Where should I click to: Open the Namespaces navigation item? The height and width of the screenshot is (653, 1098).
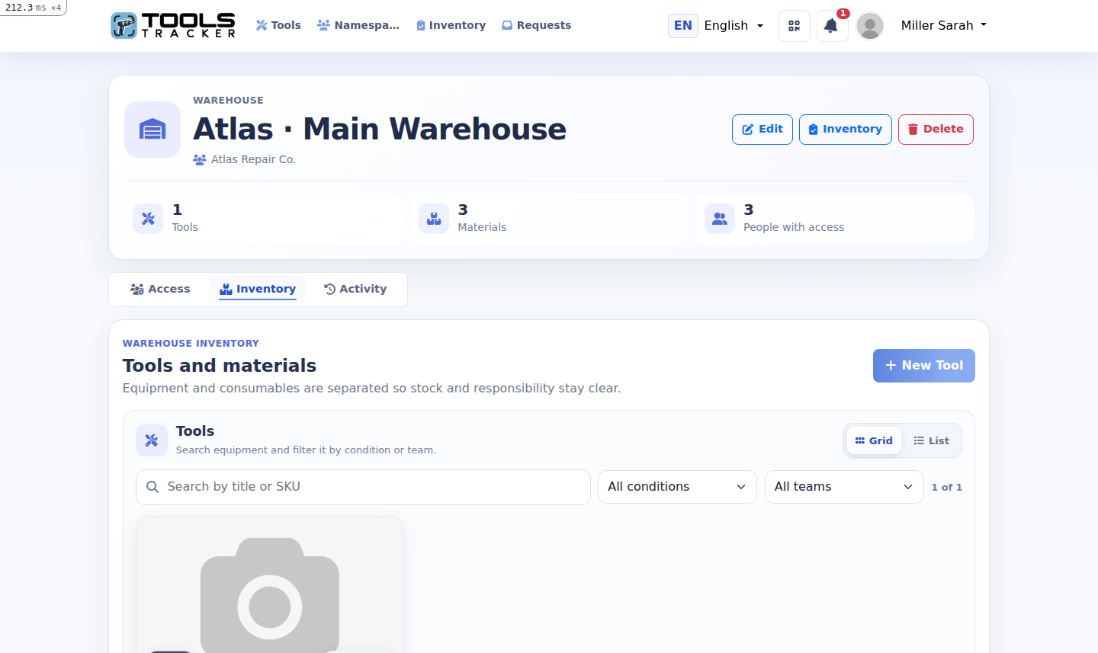[358, 25]
